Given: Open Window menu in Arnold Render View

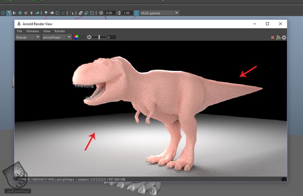Looking at the screenshot, I should [33, 31].
